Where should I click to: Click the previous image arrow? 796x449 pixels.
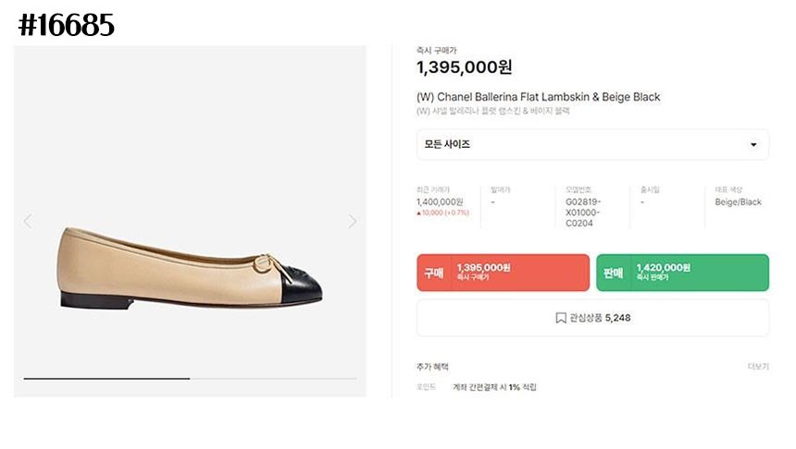pos(27,222)
